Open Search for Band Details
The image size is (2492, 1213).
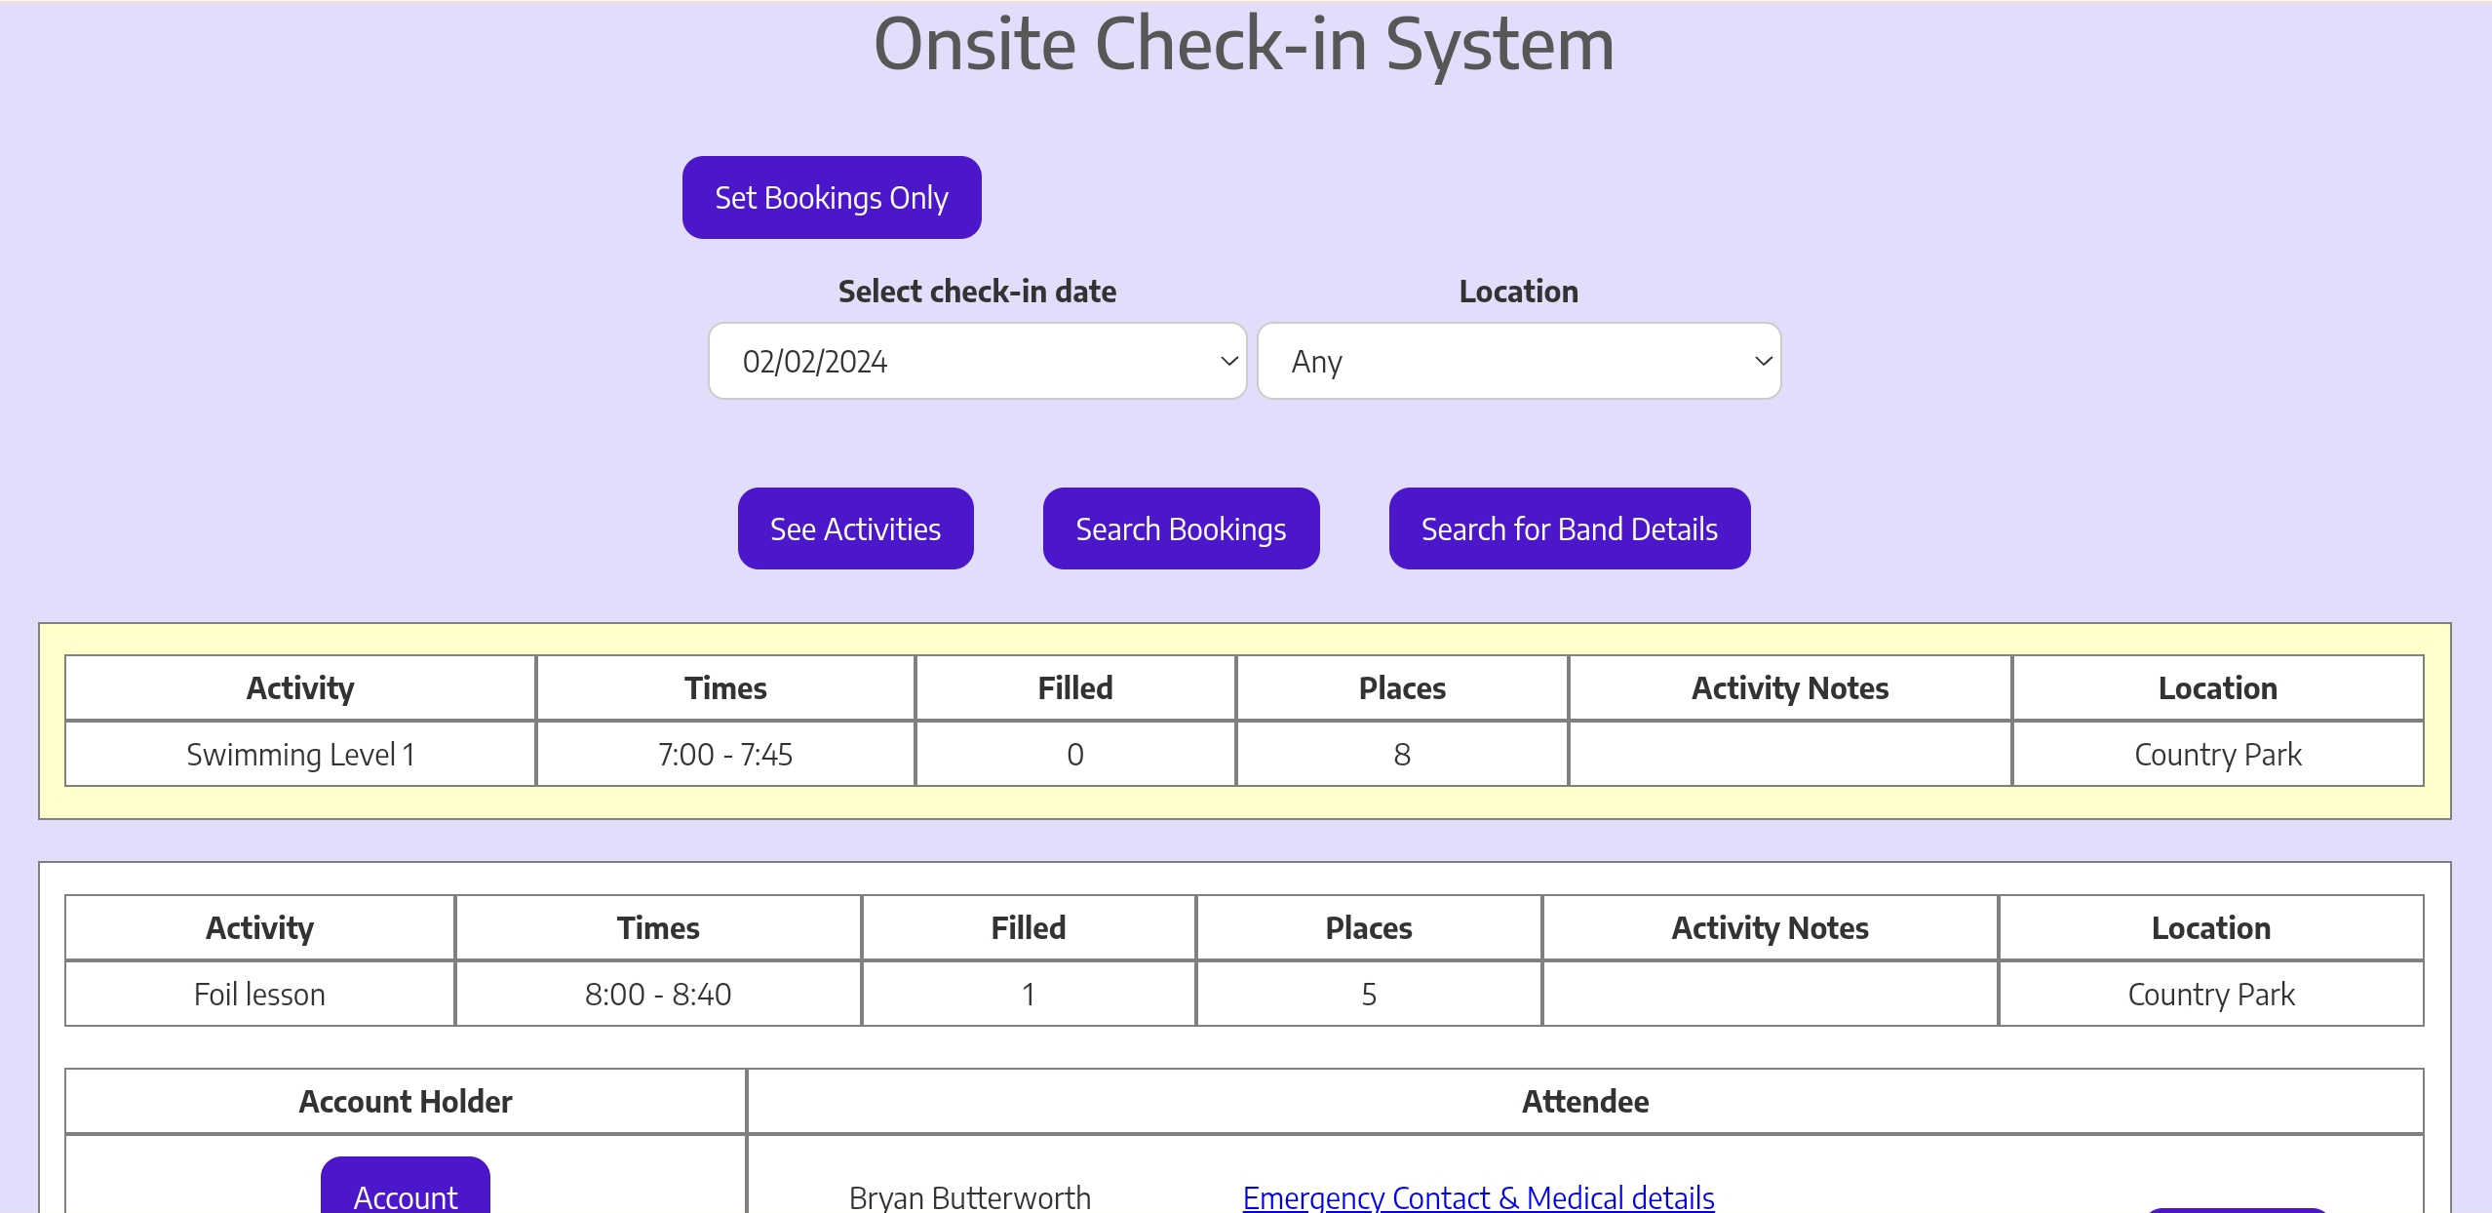[1569, 528]
